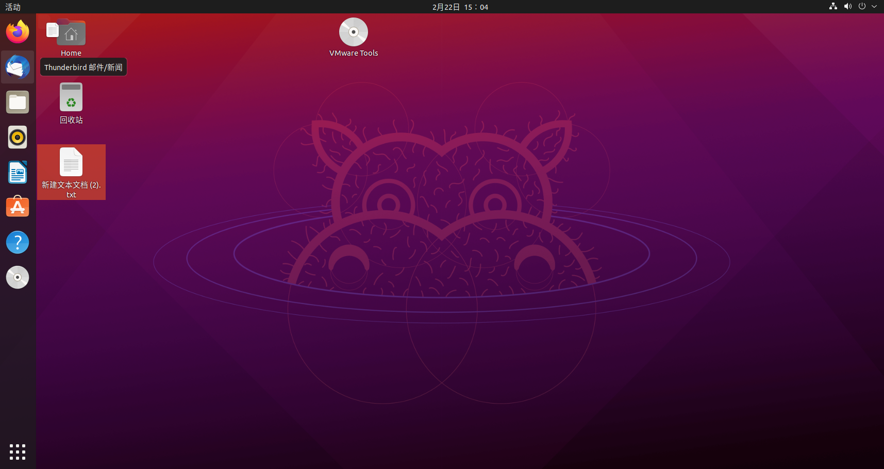The height and width of the screenshot is (469, 884).
Task: Expand the system menu arrow
Action: pyautogui.click(x=874, y=7)
